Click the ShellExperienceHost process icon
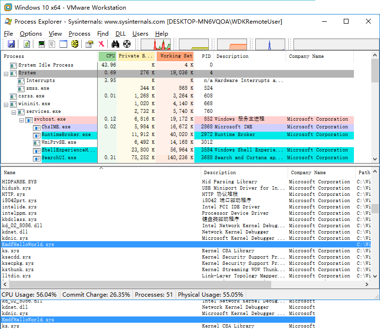This screenshot has height=329, width=380. click(x=37, y=151)
